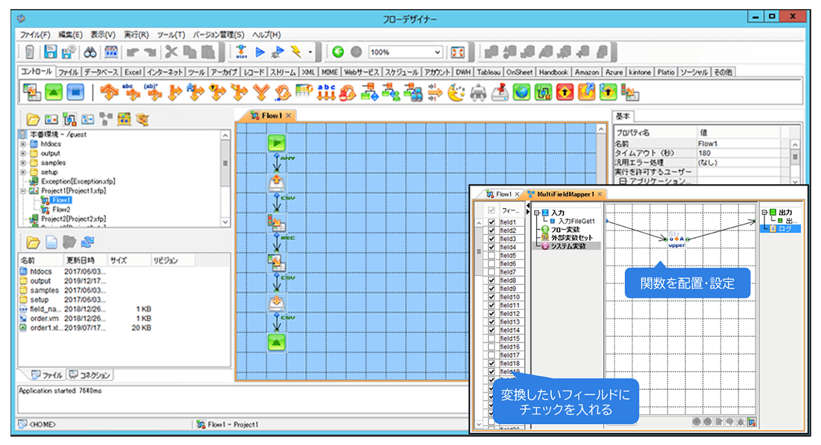The height and width of the screenshot is (445, 821).
Task: Expand the samples folder in tree
Action: pyautogui.click(x=24, y=163)
